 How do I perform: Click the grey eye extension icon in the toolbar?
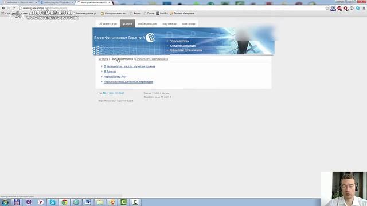pos(352,8)
